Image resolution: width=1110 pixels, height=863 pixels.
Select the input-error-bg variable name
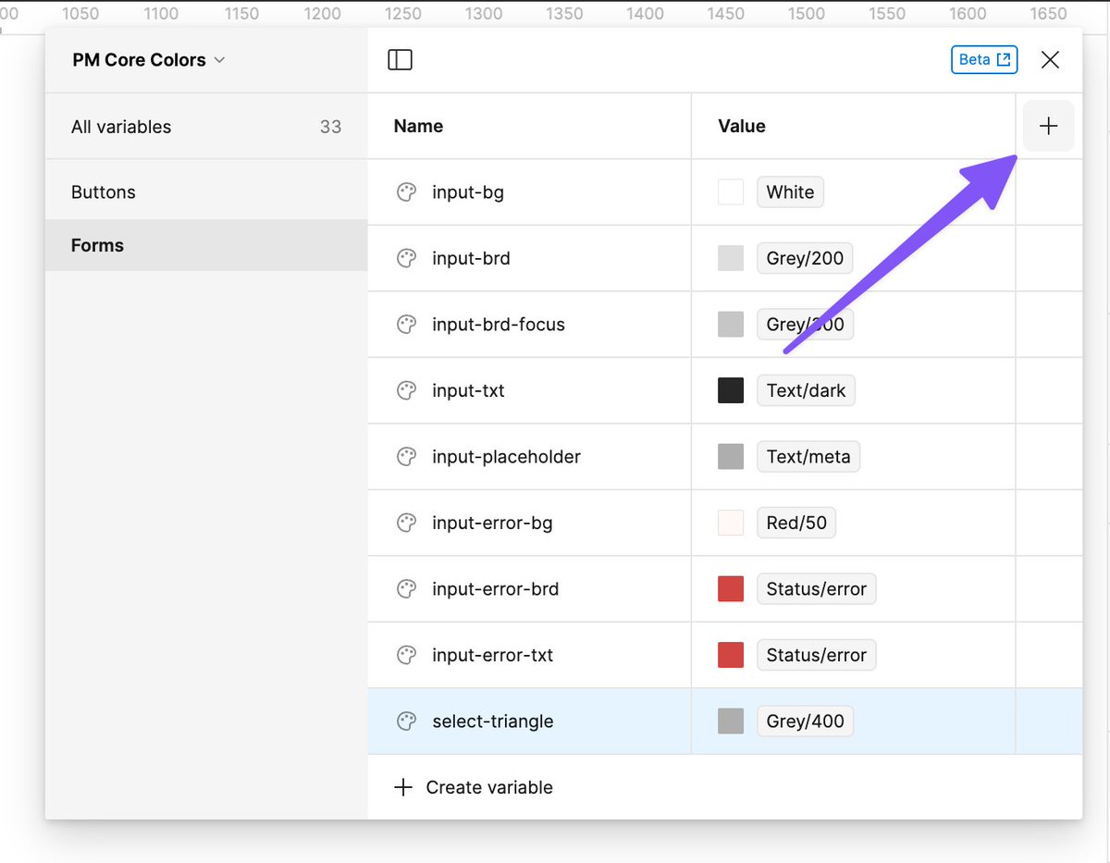coord(492,523)
